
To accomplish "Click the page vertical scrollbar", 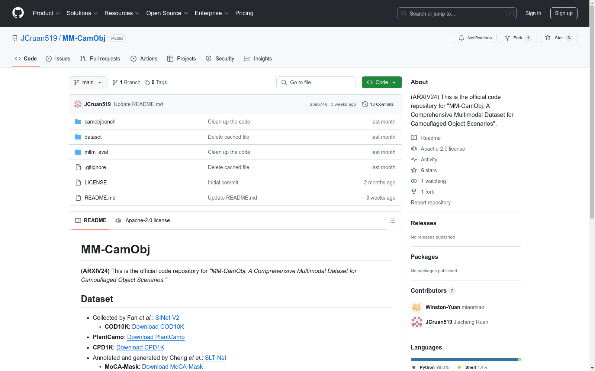I will click(592, 111).
